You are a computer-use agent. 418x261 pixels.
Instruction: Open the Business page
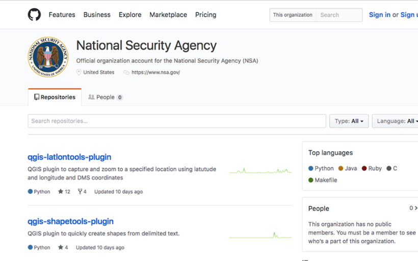click(97, 15)
